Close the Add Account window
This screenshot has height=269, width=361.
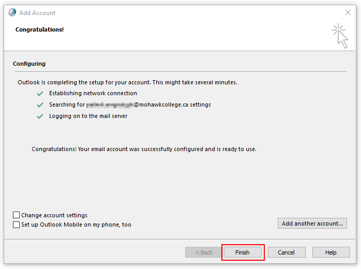pyautogui.click(x=348, y=12)
